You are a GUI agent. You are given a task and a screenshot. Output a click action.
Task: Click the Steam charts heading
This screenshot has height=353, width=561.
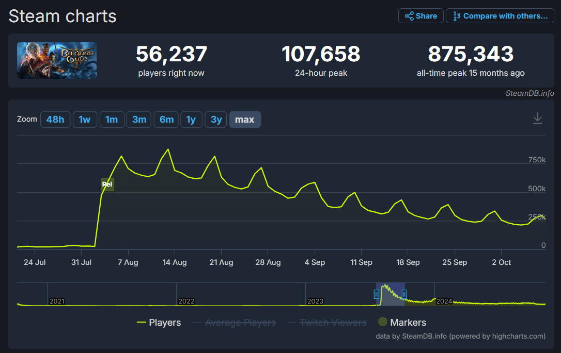coord(63,16)
